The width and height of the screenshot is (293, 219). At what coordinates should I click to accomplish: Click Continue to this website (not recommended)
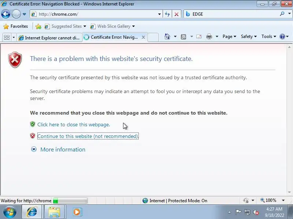coord(88,136)
